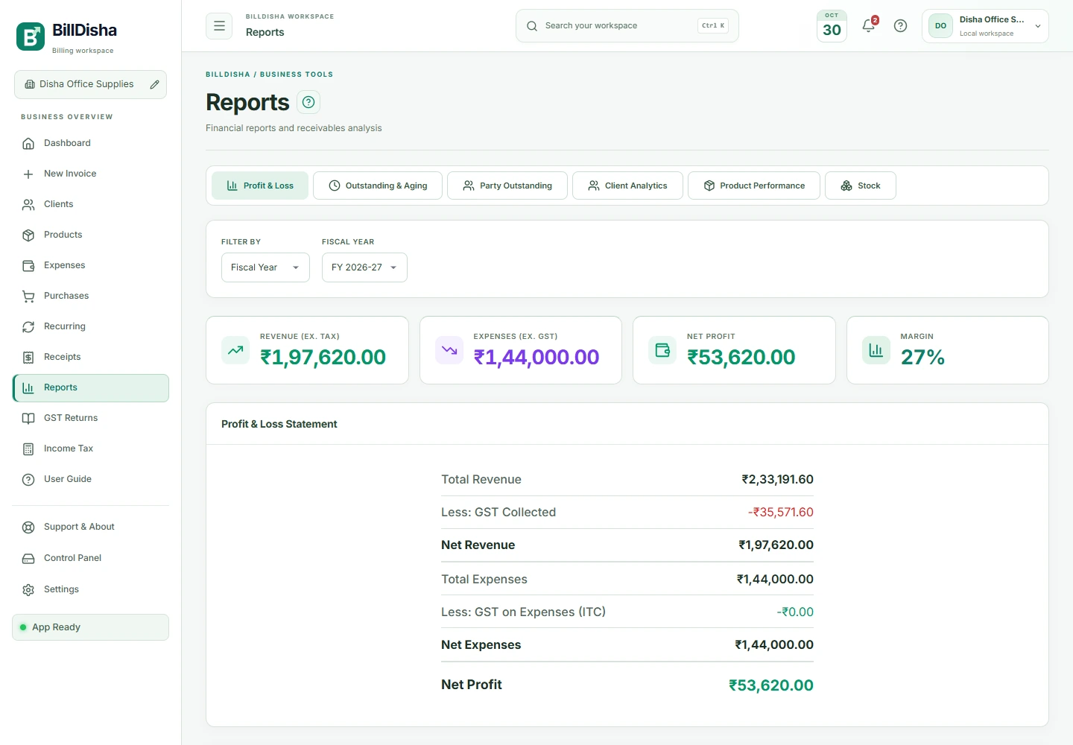Click the revenue trending-up icon
Image resolution: width=1073 pixels, height=745 pixels.
[235, 350]
